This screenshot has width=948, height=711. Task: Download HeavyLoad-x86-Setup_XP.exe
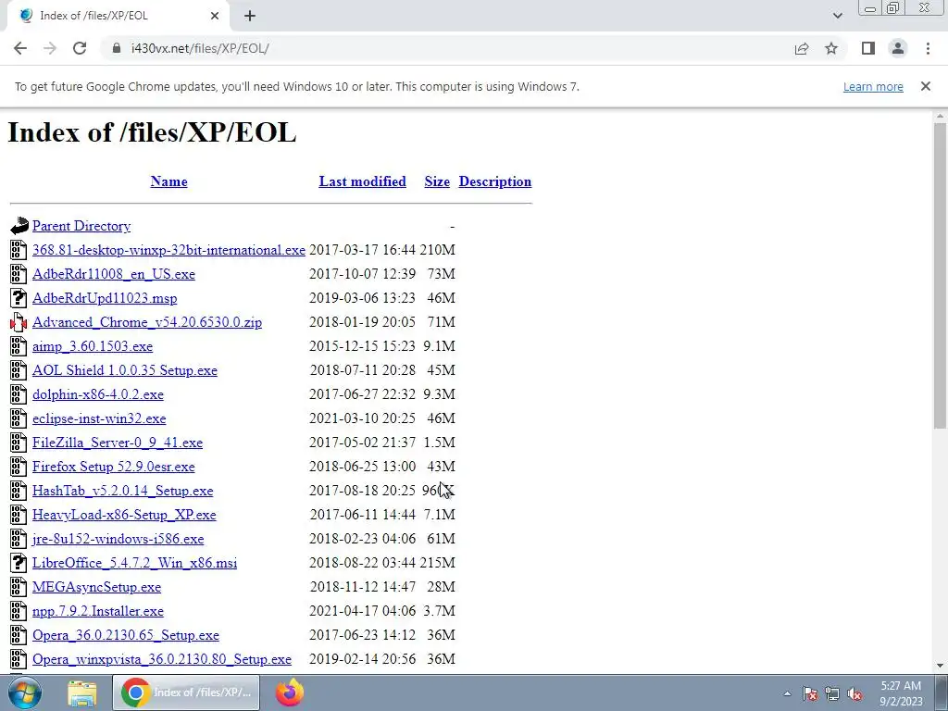(x=124, y=515)
